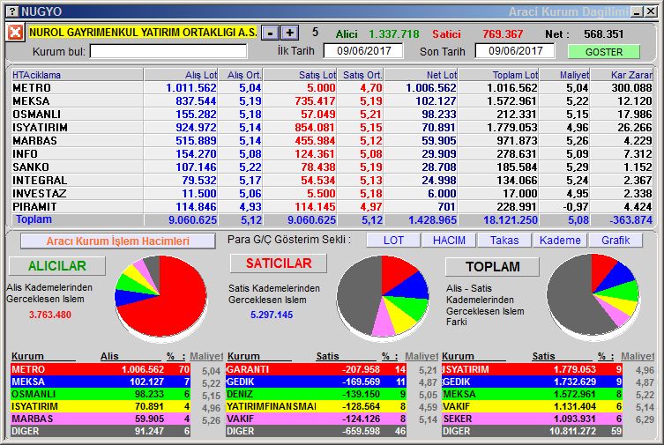Open the Grafik view
Image resolution: width=664 pixels, height=445 pixels.
616,241
